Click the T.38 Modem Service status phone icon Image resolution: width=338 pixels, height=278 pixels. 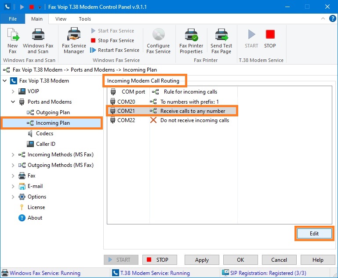coord(115,273)
